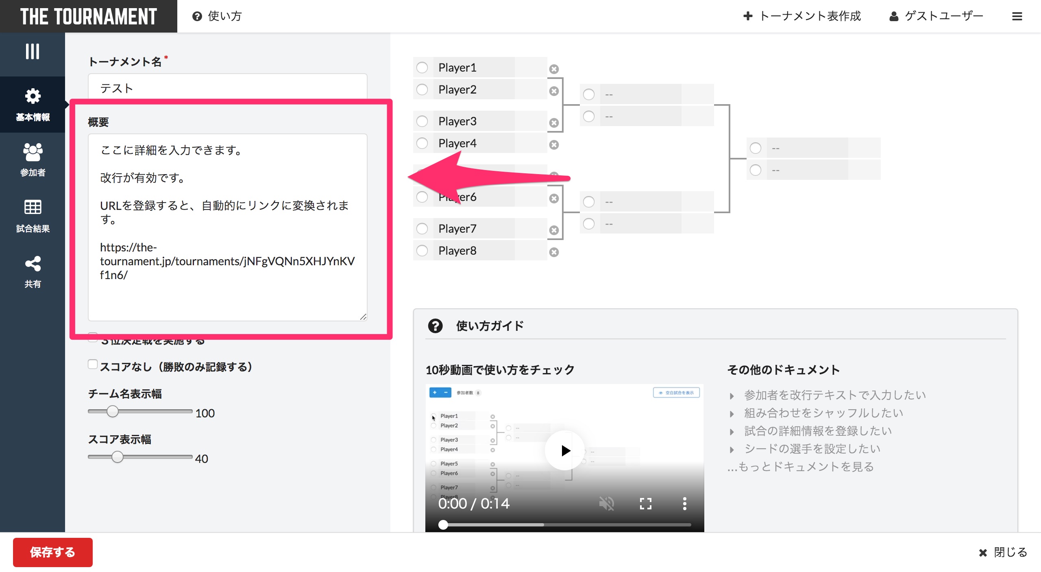Open video more-options three dots

(x=684, y=504)
